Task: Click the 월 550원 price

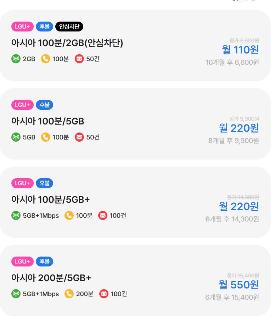Action: pyautogui.click(x=239, y=284)
